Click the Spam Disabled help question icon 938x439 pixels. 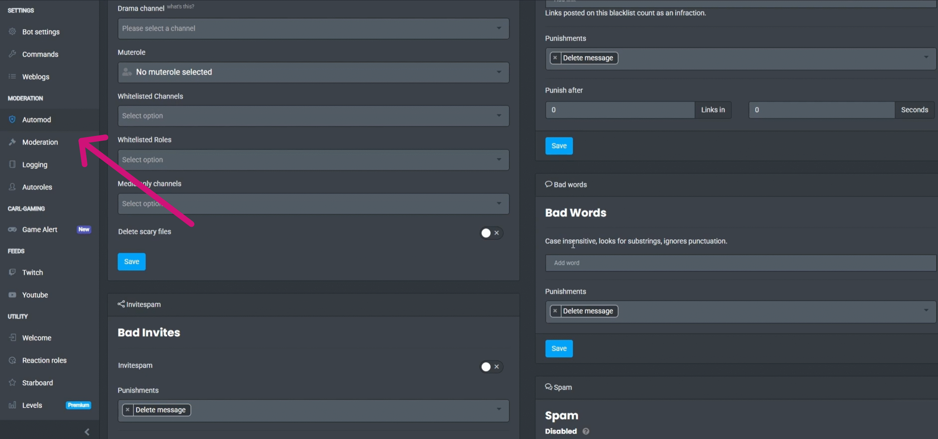(586, 431)
